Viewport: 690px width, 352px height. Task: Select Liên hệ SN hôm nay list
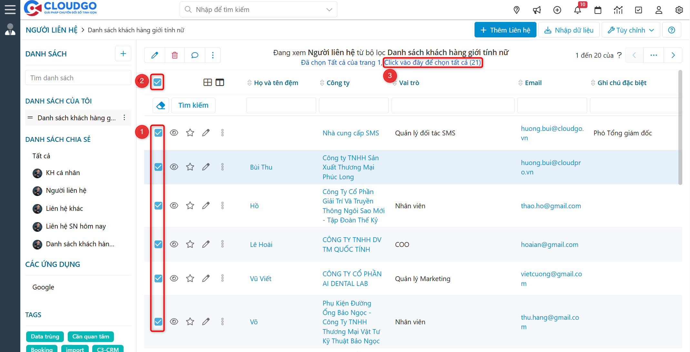pos(75,226)
